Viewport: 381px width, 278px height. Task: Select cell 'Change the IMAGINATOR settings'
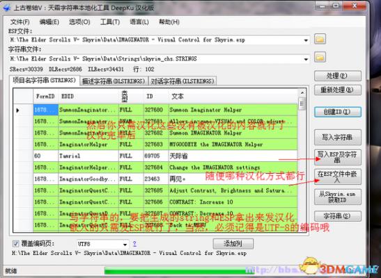point(233,167)
